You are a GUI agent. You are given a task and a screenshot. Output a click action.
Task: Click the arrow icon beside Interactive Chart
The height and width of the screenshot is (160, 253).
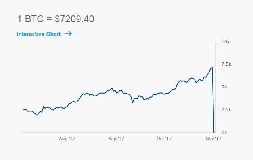click(x=68, y=34)
